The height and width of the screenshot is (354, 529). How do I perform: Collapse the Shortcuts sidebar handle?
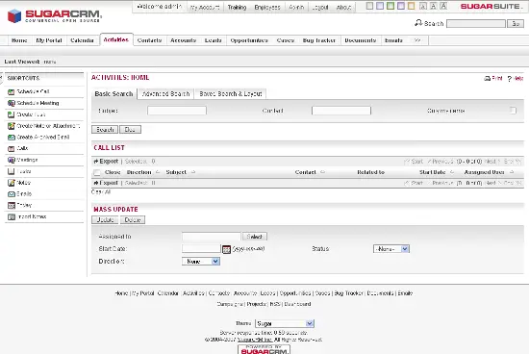point(1,78)
